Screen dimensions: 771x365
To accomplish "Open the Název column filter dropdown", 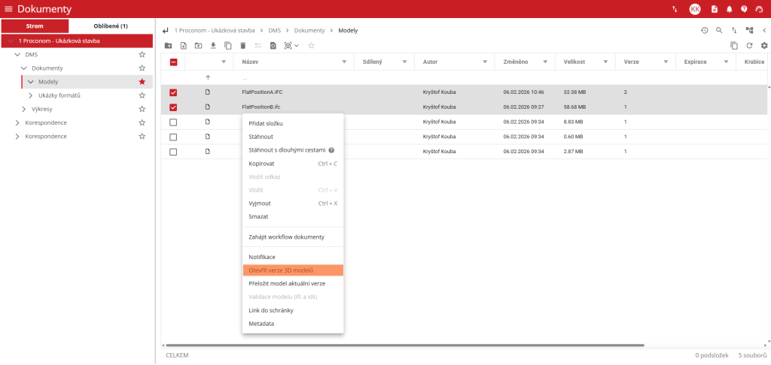I will click(344, 62).
